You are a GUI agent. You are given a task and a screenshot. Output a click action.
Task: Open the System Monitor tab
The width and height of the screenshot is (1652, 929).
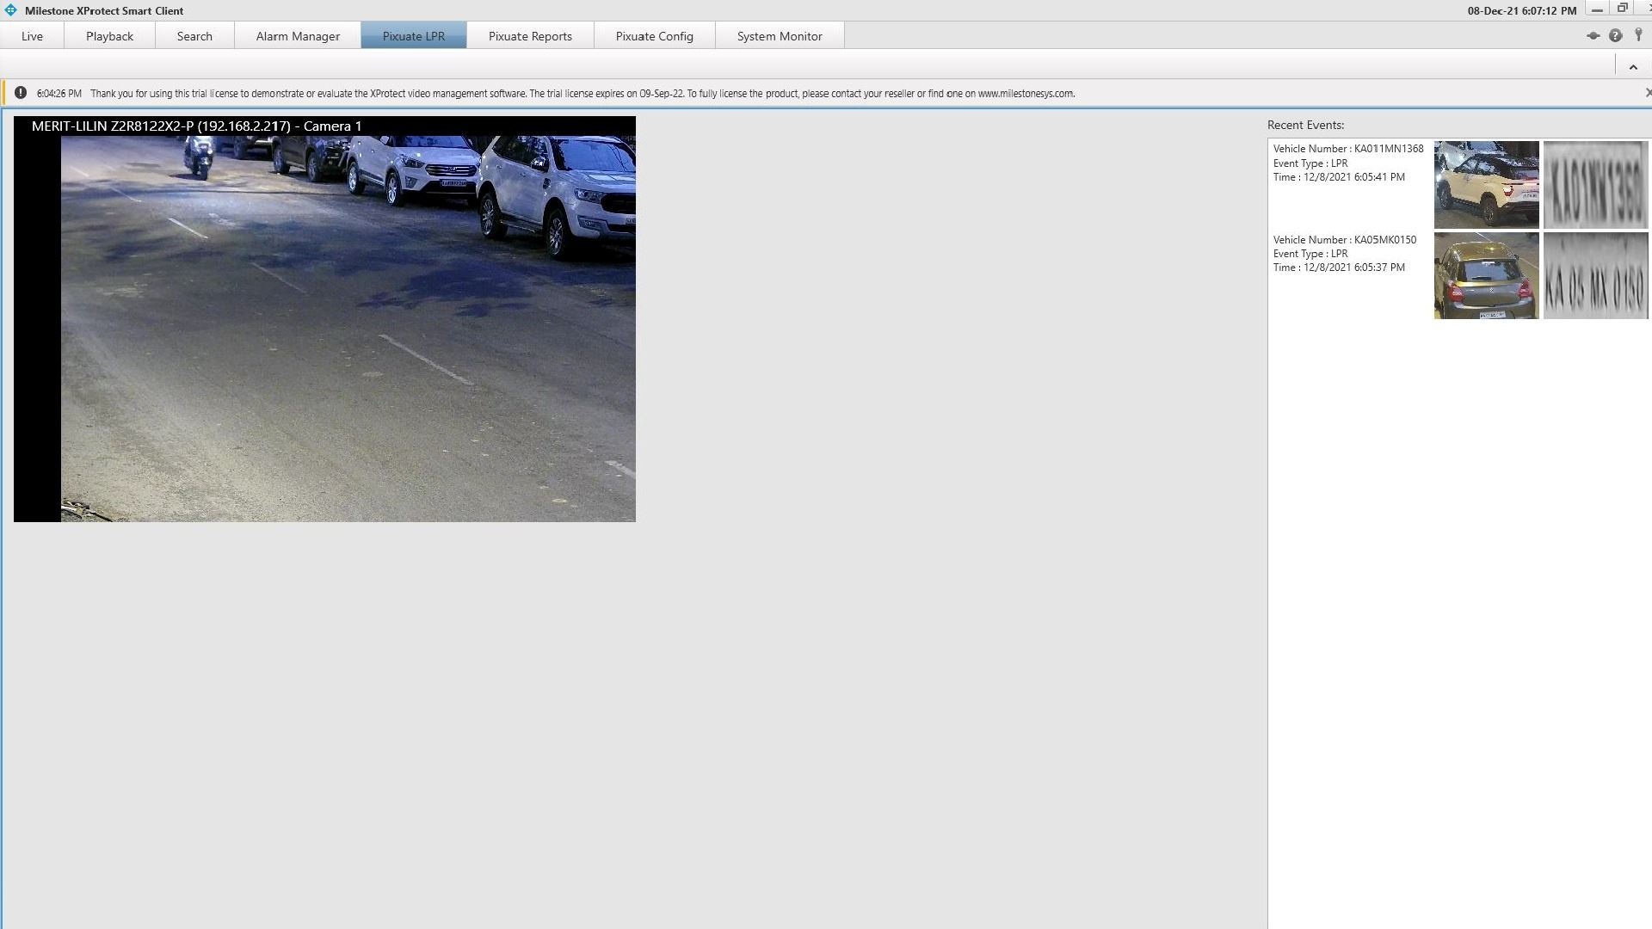pos(780,36)
